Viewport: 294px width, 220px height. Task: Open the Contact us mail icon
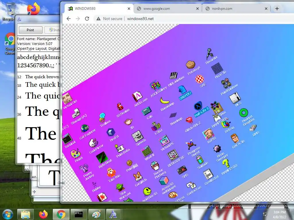tap(191, 185)
